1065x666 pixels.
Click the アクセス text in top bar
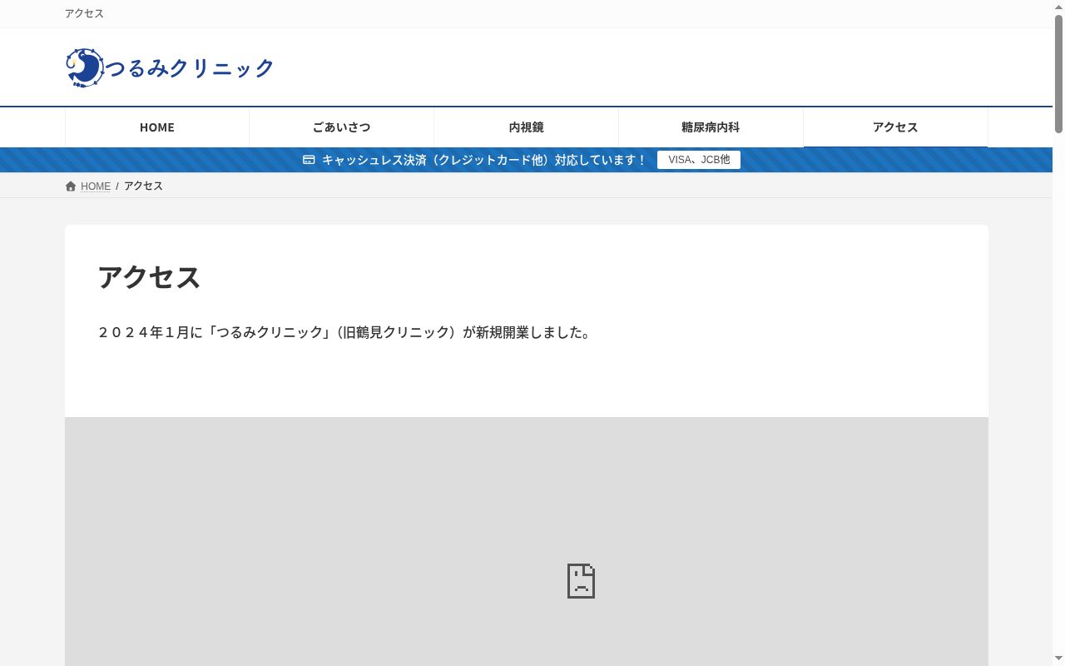(84, 13)
